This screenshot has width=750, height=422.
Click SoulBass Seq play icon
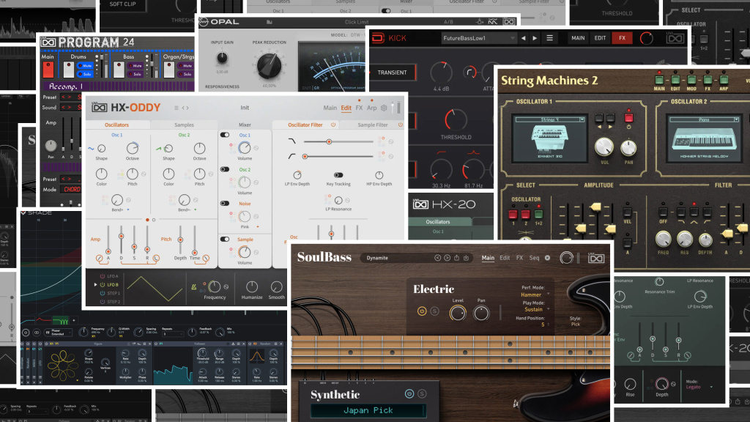tap(548, 259)
